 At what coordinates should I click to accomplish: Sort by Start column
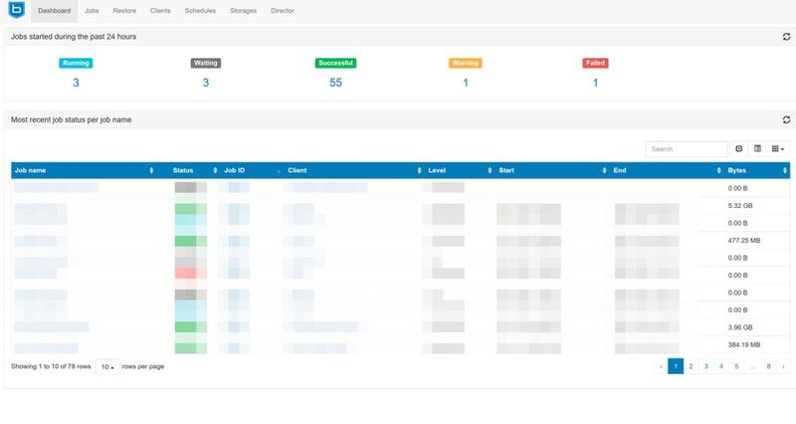(553, 170)
